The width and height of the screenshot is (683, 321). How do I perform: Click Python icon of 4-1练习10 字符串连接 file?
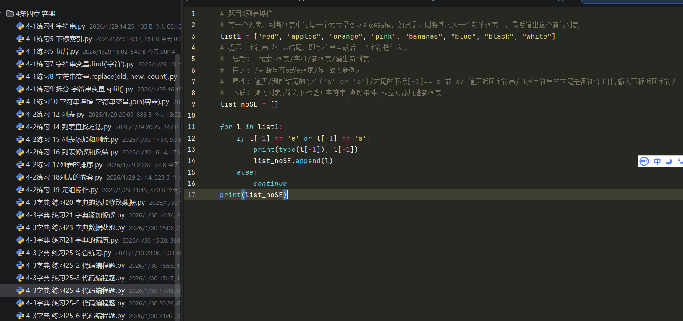tap(20, 102)
